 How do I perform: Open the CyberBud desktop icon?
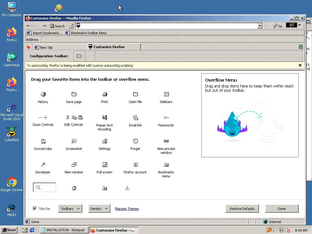(12, 134)
